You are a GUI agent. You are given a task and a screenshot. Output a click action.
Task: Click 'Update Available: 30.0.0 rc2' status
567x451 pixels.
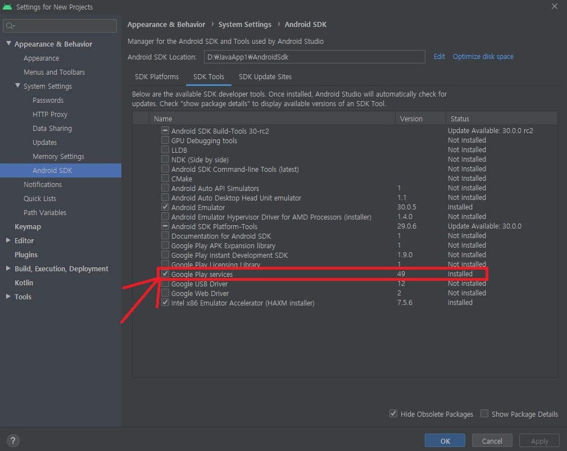coord(491,130)
